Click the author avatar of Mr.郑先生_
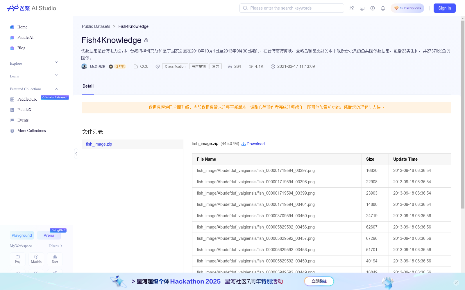Image resolution: width=465 pixels, height=290 pixels. [x=84, y=66]
